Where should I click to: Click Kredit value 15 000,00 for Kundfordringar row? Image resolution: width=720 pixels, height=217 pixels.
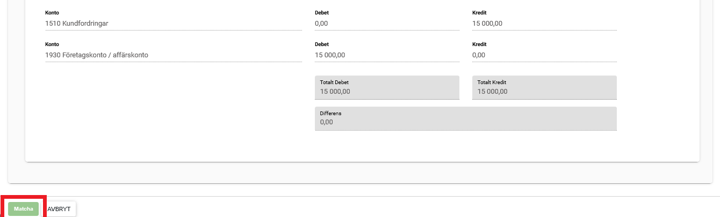[x=544, y=24]
